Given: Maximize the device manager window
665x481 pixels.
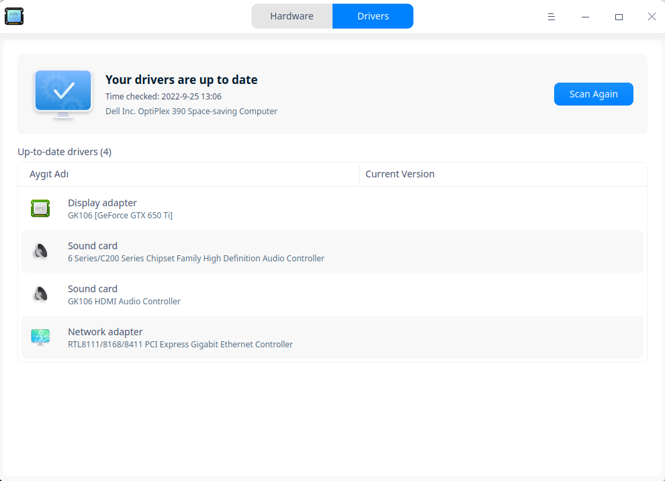Looking at the screenshot, I should click(619, 17).
